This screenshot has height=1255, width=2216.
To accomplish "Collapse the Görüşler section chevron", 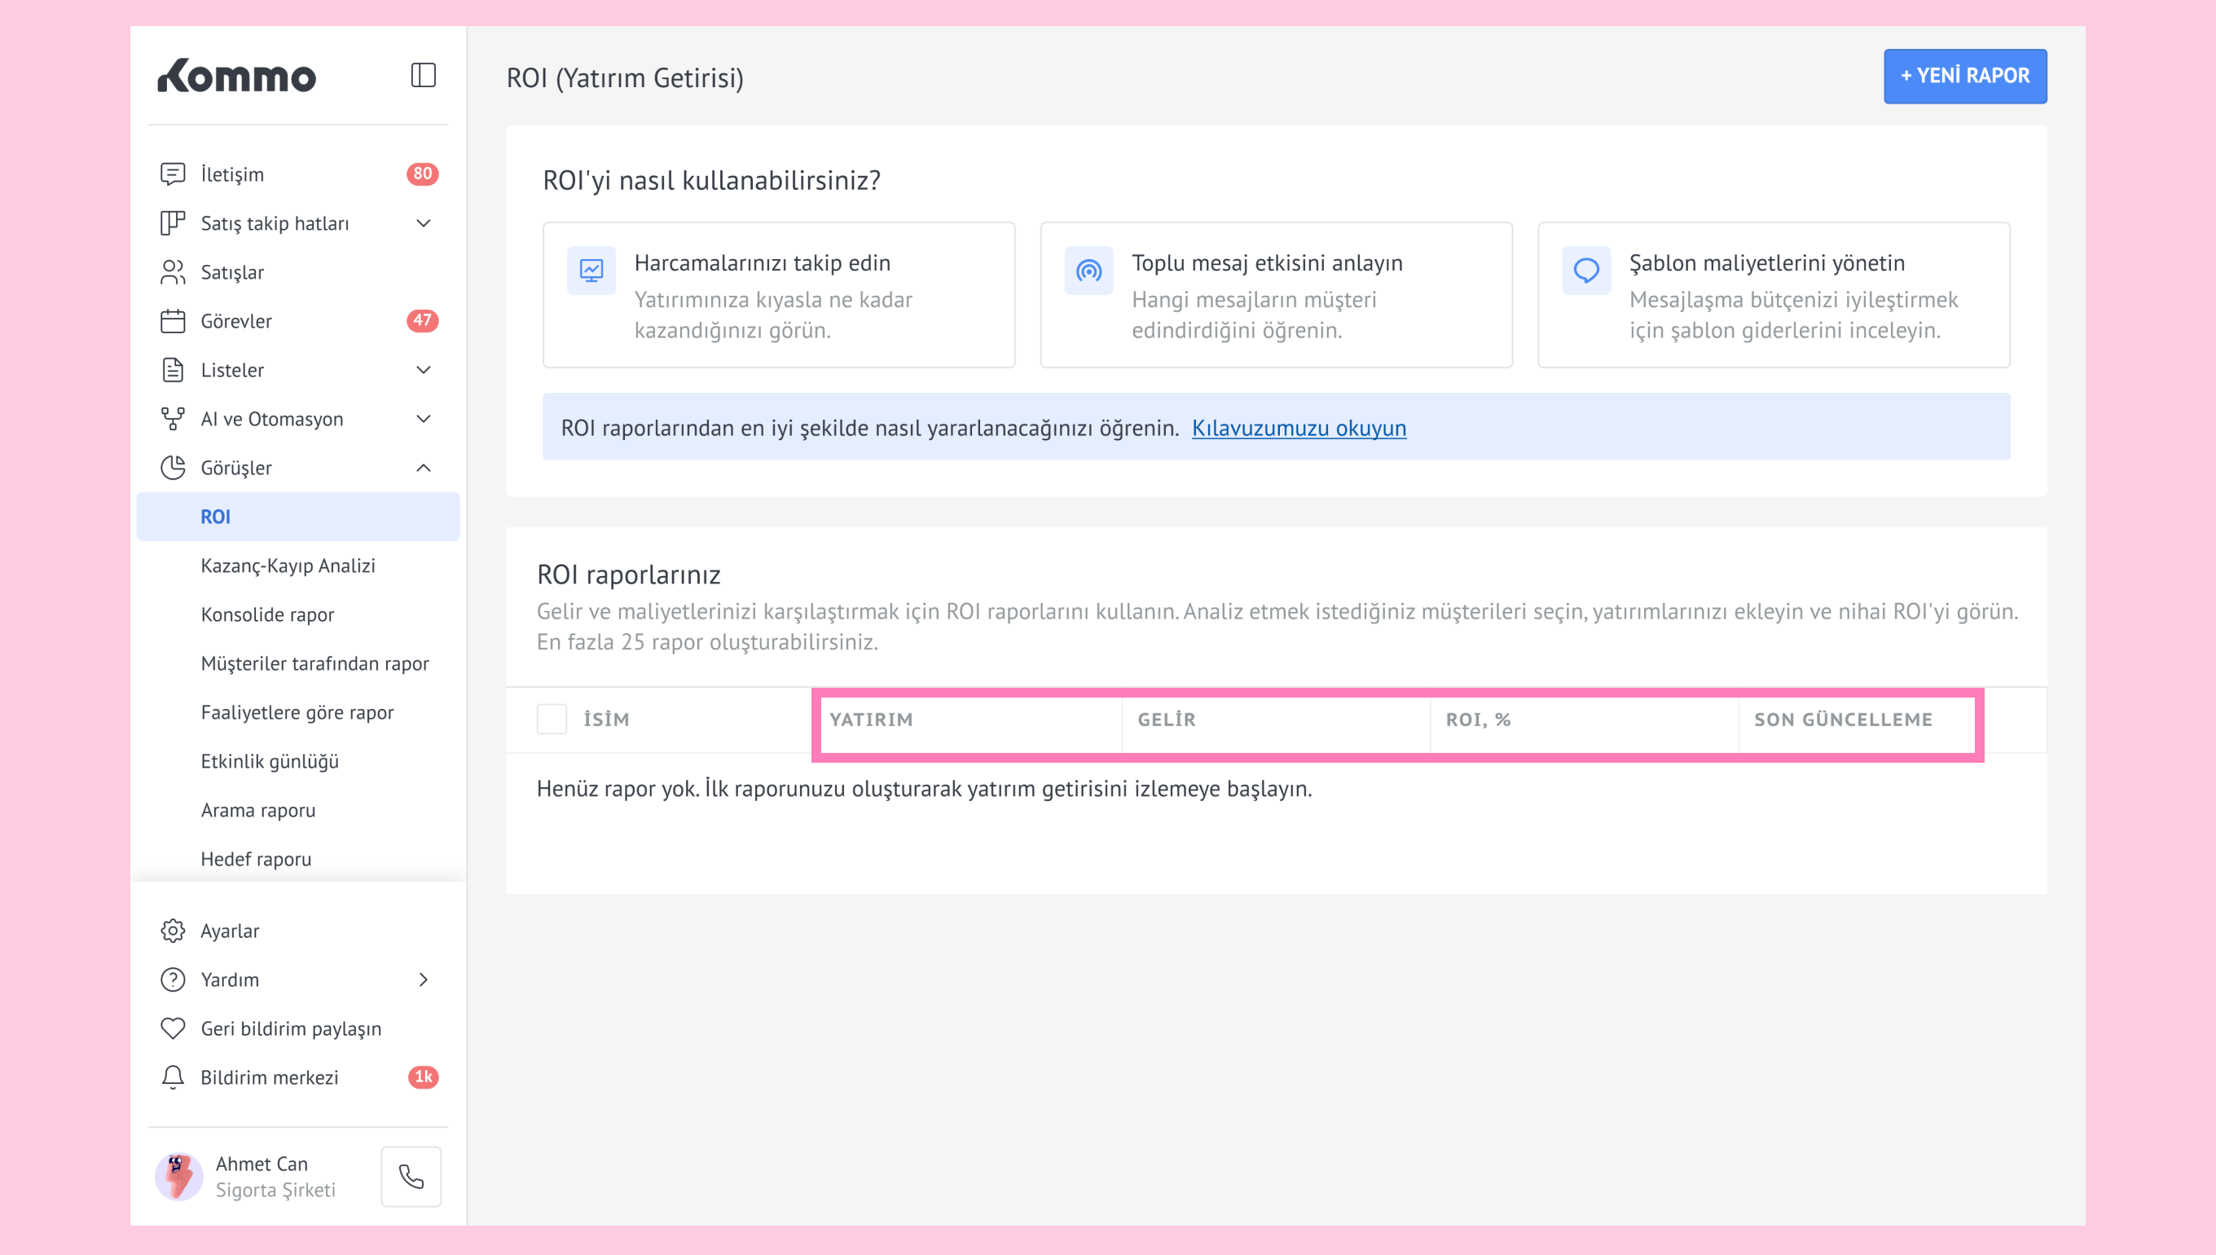I will click(x=423, y=468).
